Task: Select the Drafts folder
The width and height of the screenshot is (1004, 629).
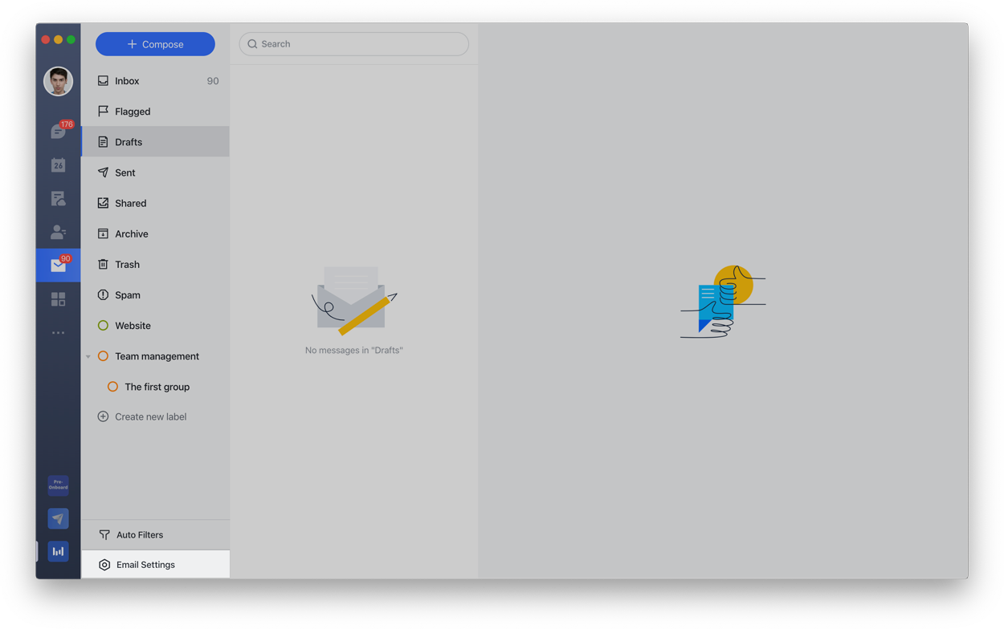Action: point(155,142)
